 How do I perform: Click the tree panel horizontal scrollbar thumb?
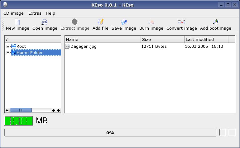point(21,110)
